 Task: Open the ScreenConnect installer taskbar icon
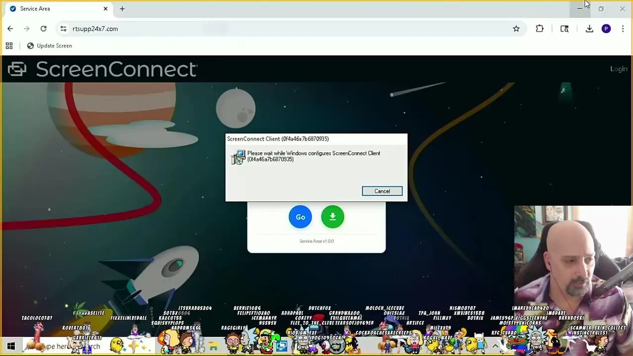(281, 347)
